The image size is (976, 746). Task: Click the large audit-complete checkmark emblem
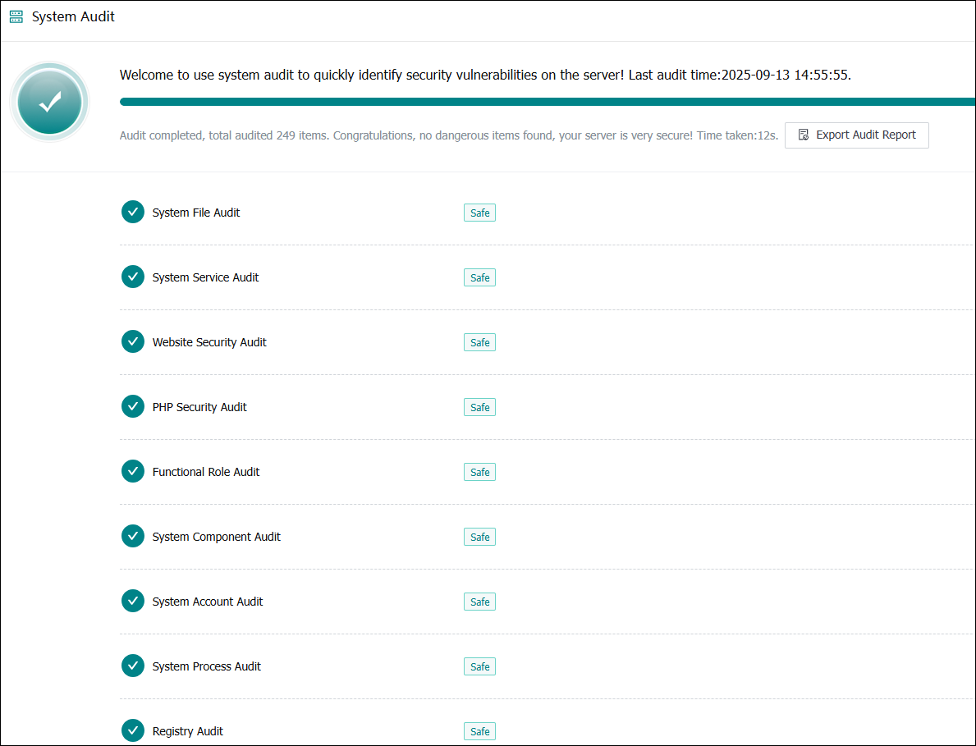point(50,102)
